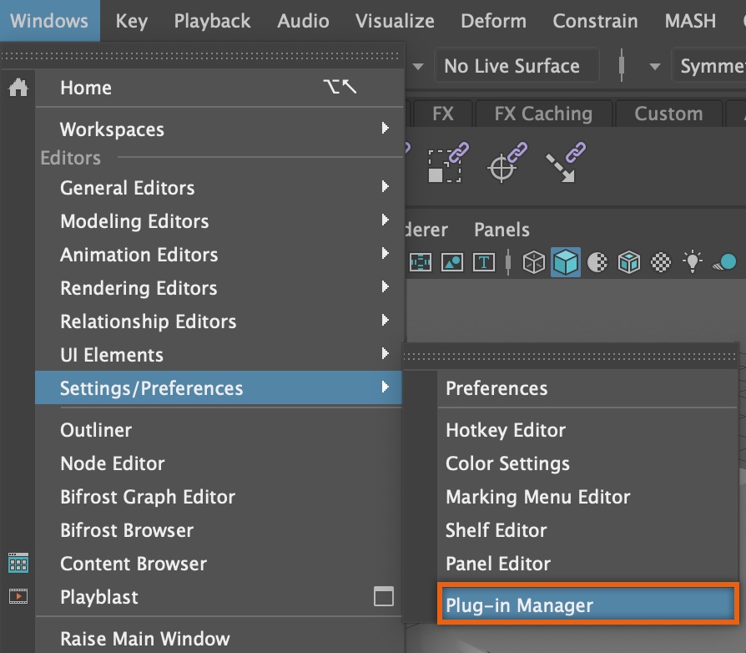Screen dimensions: 746x653
Task: Click the Content Browser grid icon
Action: tap(18, 564)
